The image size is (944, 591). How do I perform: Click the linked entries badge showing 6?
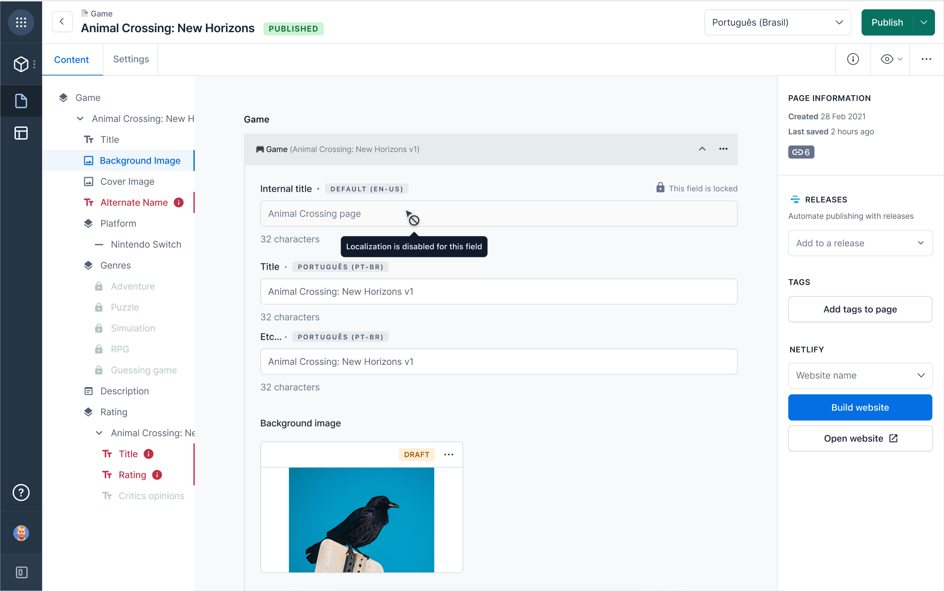tap(801, 152)
